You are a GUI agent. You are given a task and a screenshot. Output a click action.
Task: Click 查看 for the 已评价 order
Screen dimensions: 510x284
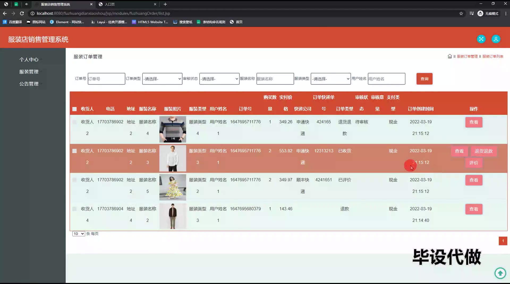[x=474, y=180]
